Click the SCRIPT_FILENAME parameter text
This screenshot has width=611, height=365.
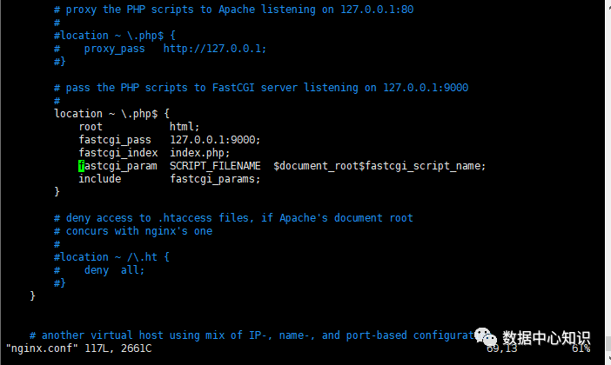point(215,165)
